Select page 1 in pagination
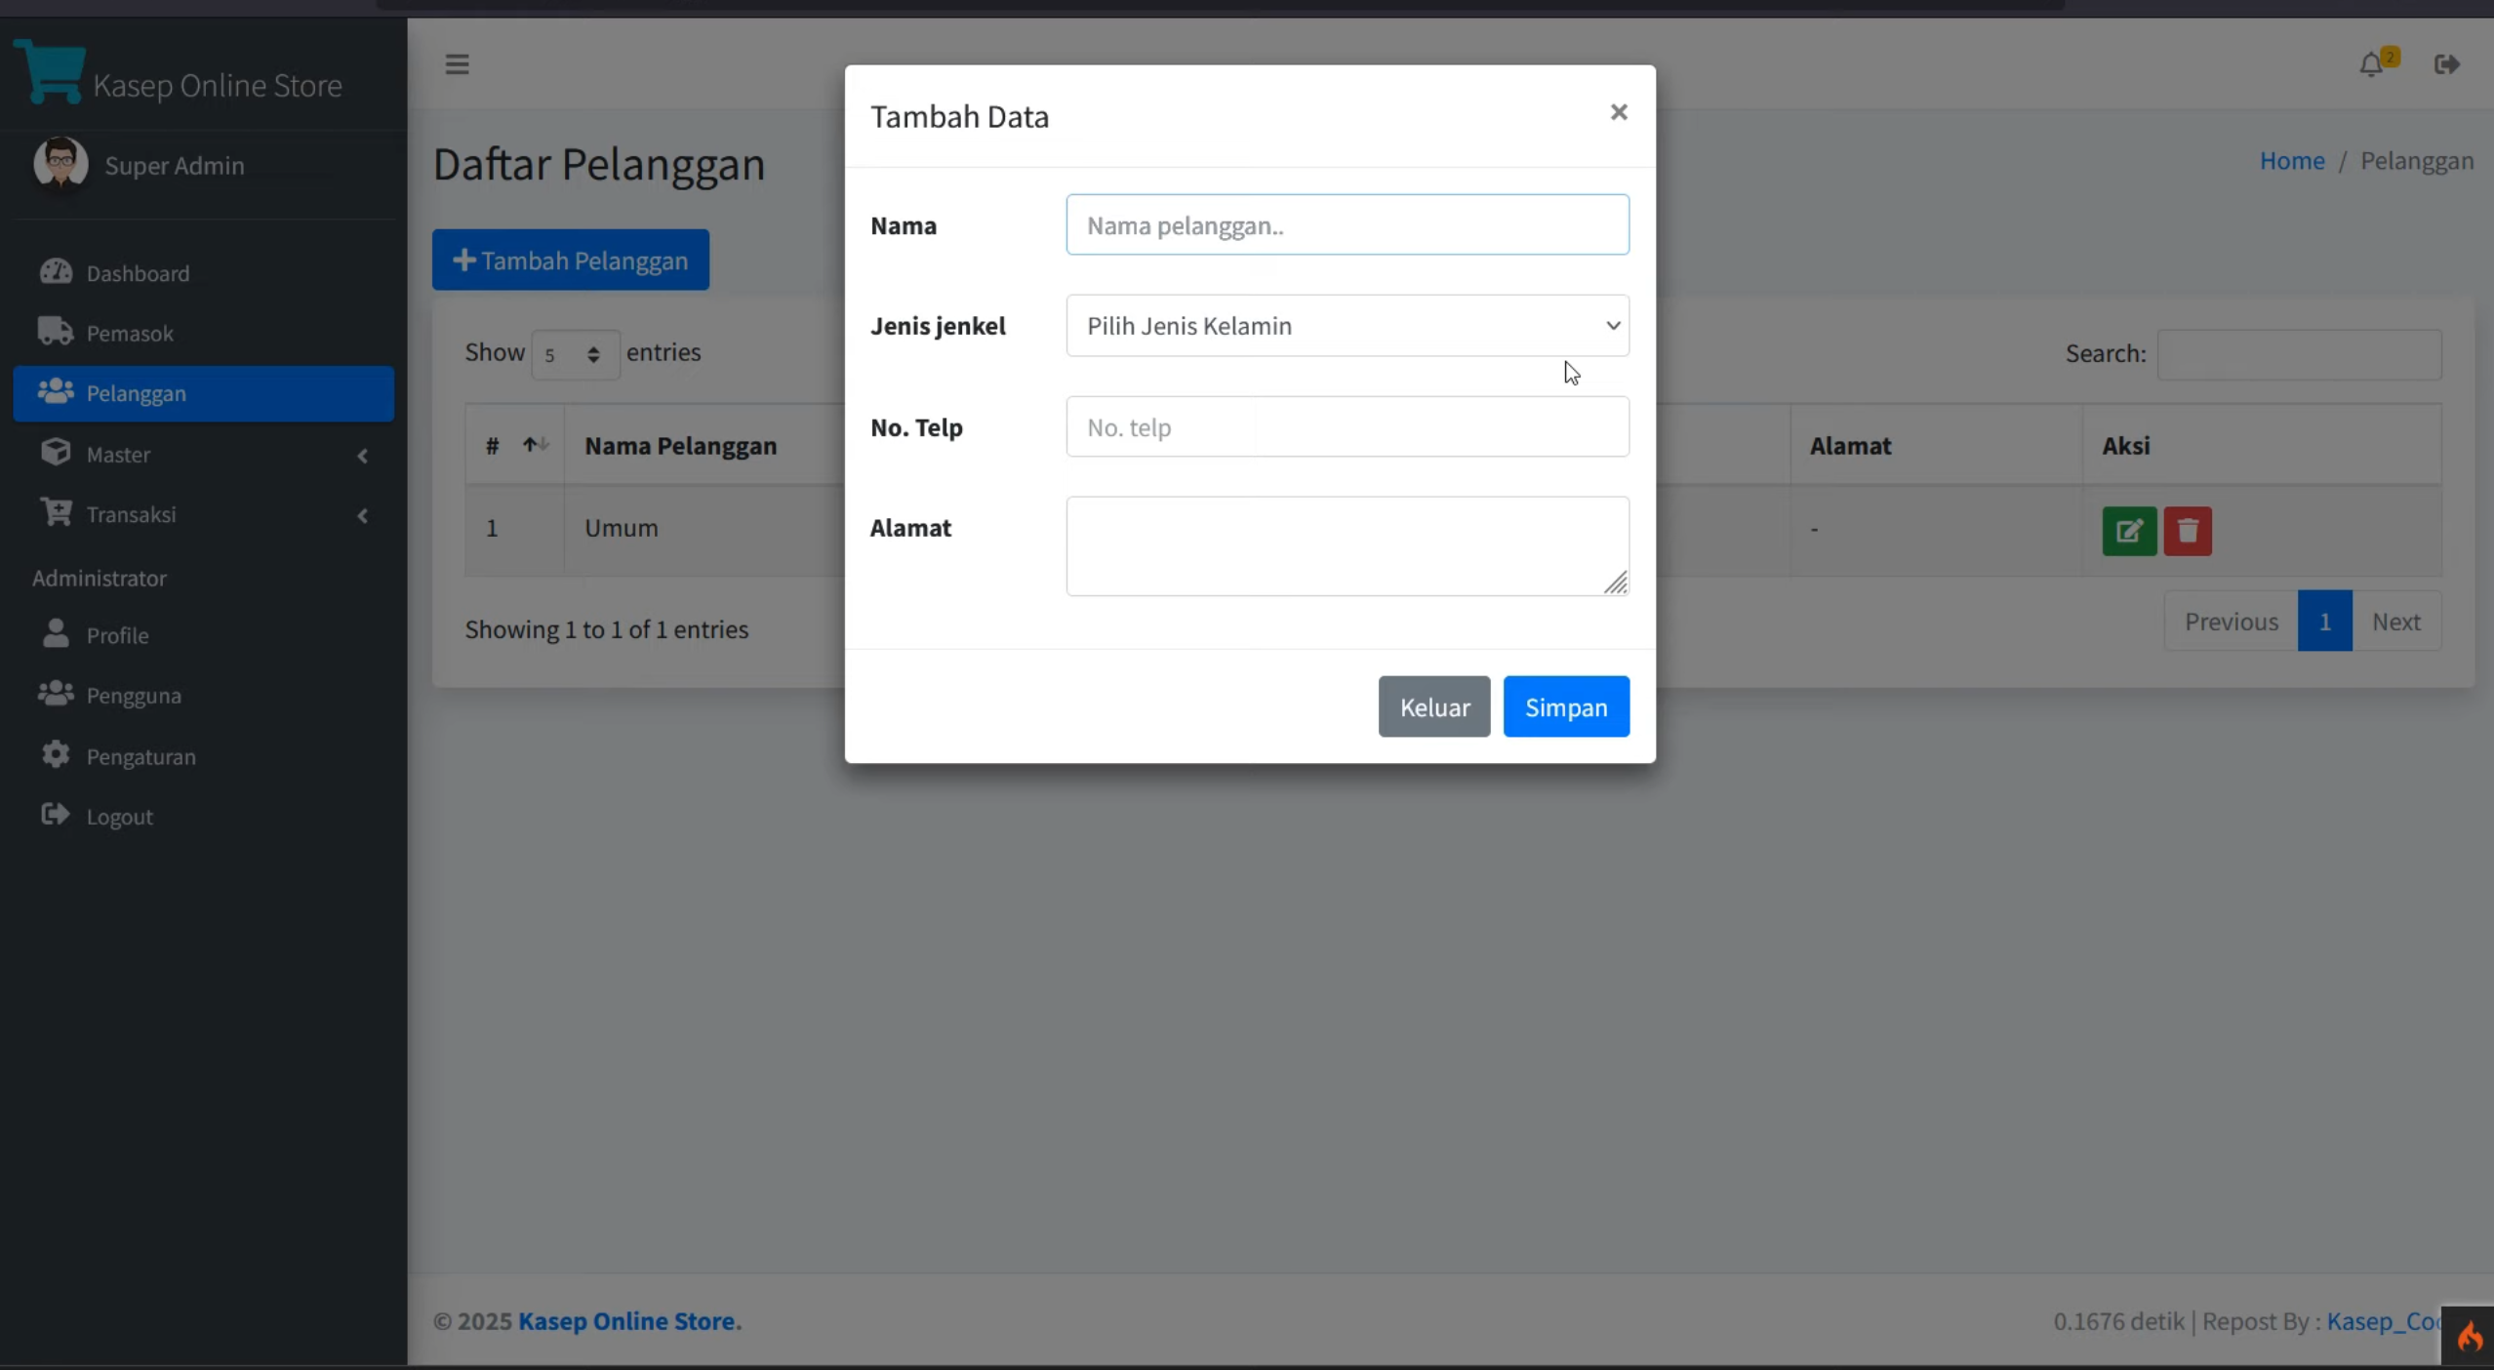The width and height of the screenshot is (2494, 1370). coord(2324,622)
